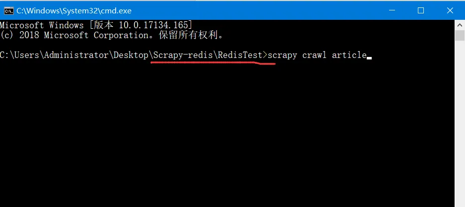Minimize the cmd.exe window
The width and height of the screenshot is (465, 207).
pos(392,11)
